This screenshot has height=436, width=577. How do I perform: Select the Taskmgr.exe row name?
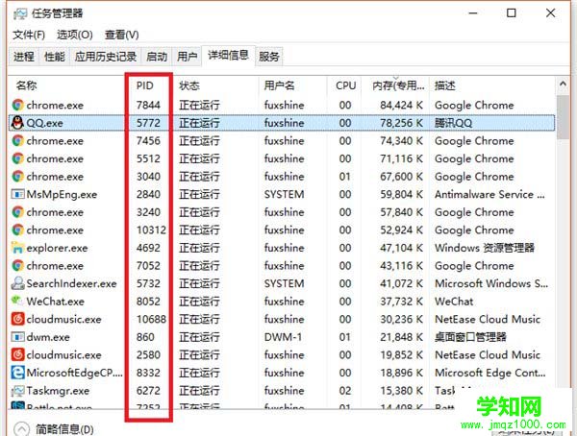click(x=58, y=391)
